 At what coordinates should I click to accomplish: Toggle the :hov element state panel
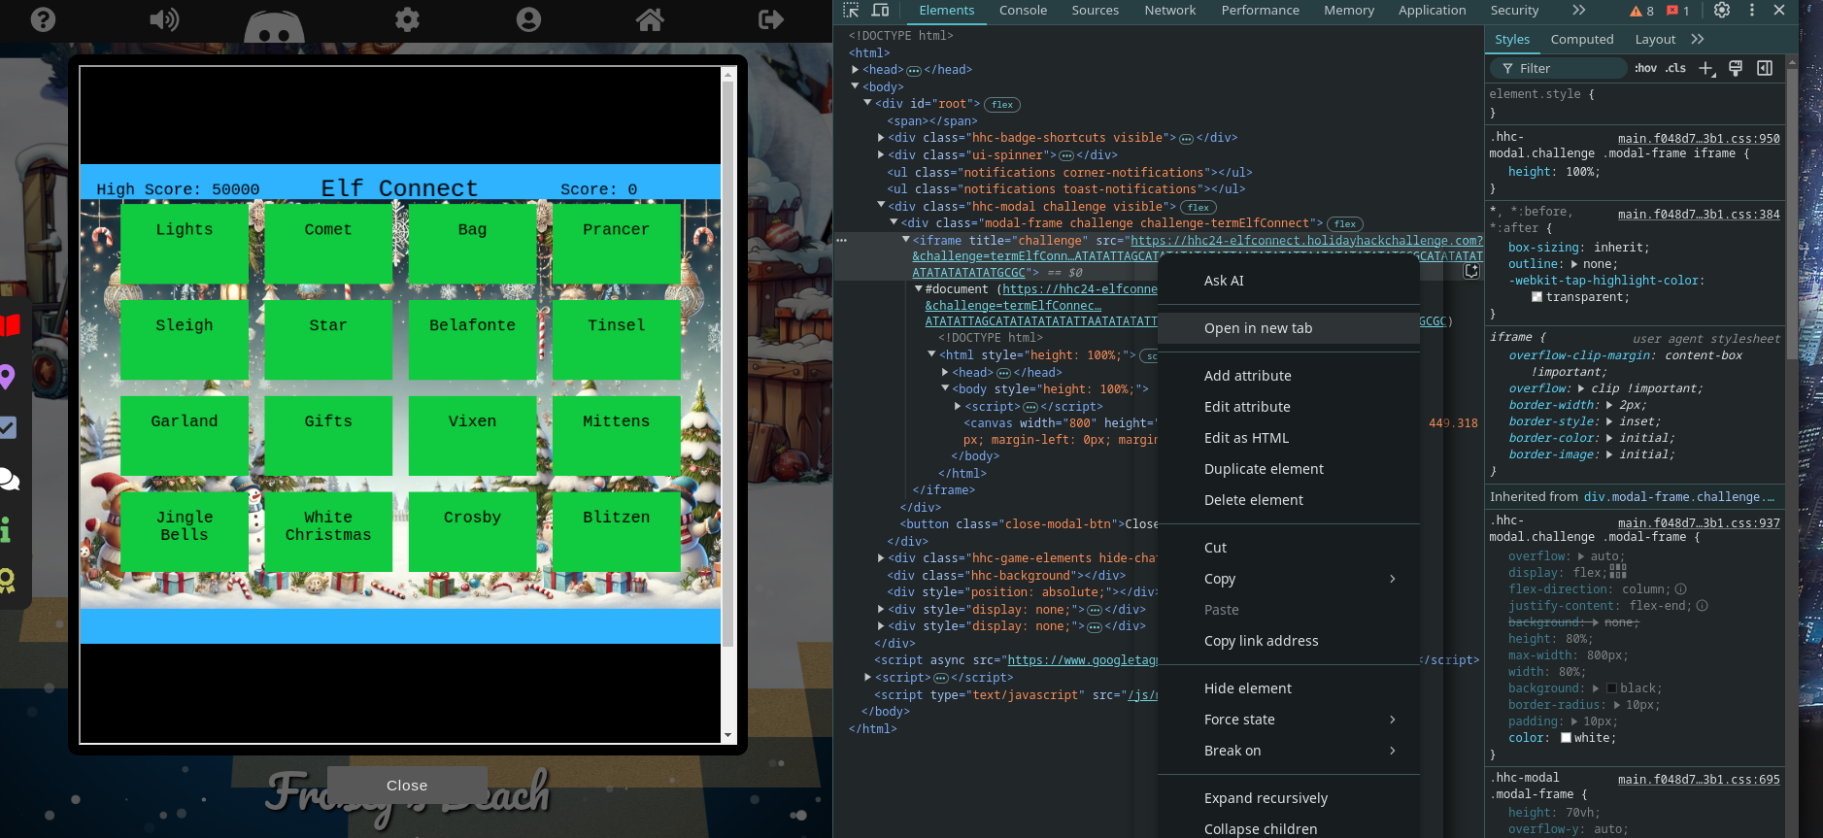(x=1645, y=68)
